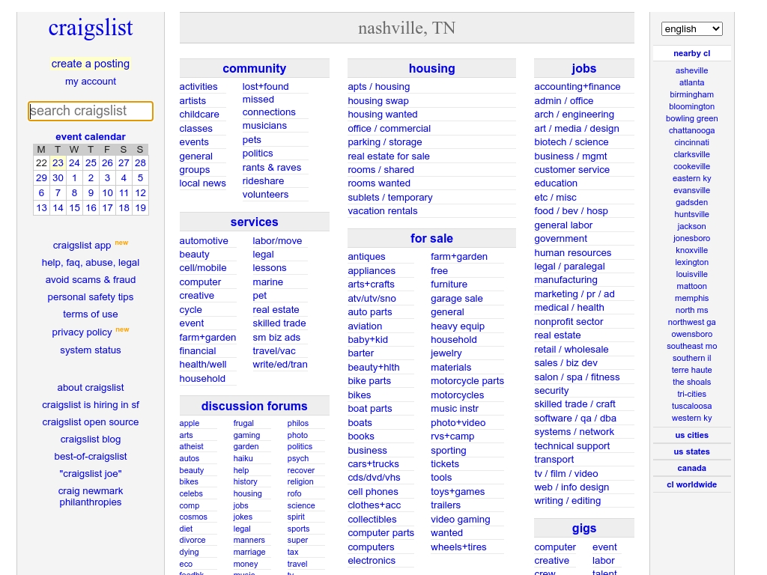Viewport: 767px width, 575px height.
Task: Open apts / housing listings
Action: 378,87
